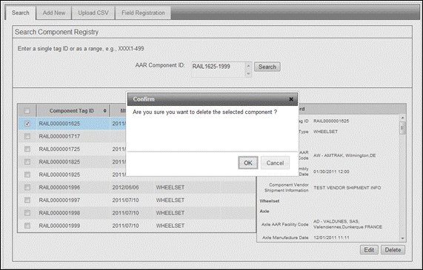Select row RAIL0000001998
The image size is (423, 270).
[x=137, y=213]
